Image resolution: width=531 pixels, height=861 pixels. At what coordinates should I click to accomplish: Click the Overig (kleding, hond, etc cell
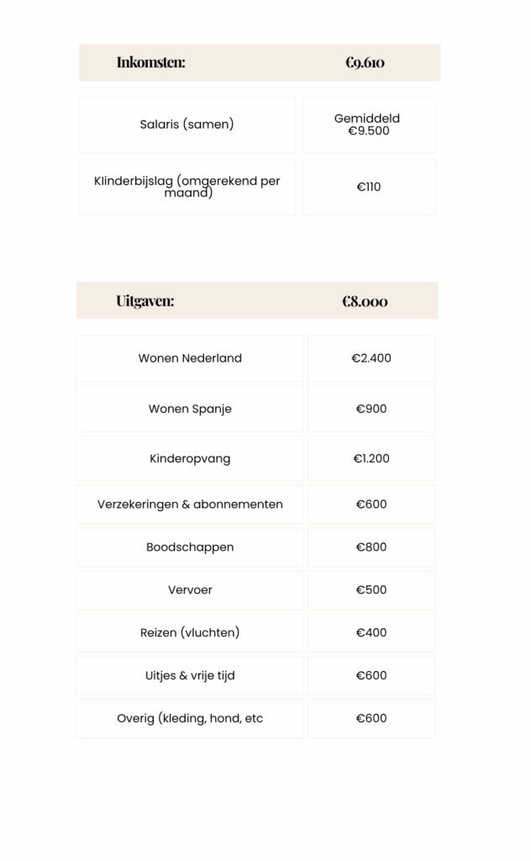coord(190,719)
